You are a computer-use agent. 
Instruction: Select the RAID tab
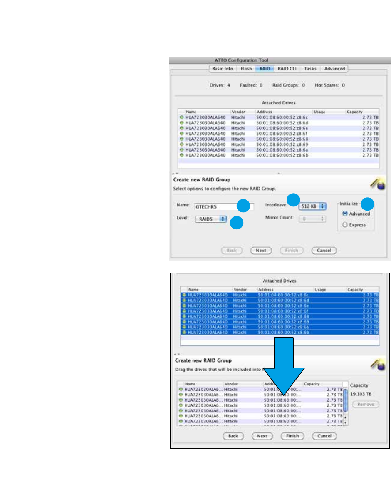(265, 69)
